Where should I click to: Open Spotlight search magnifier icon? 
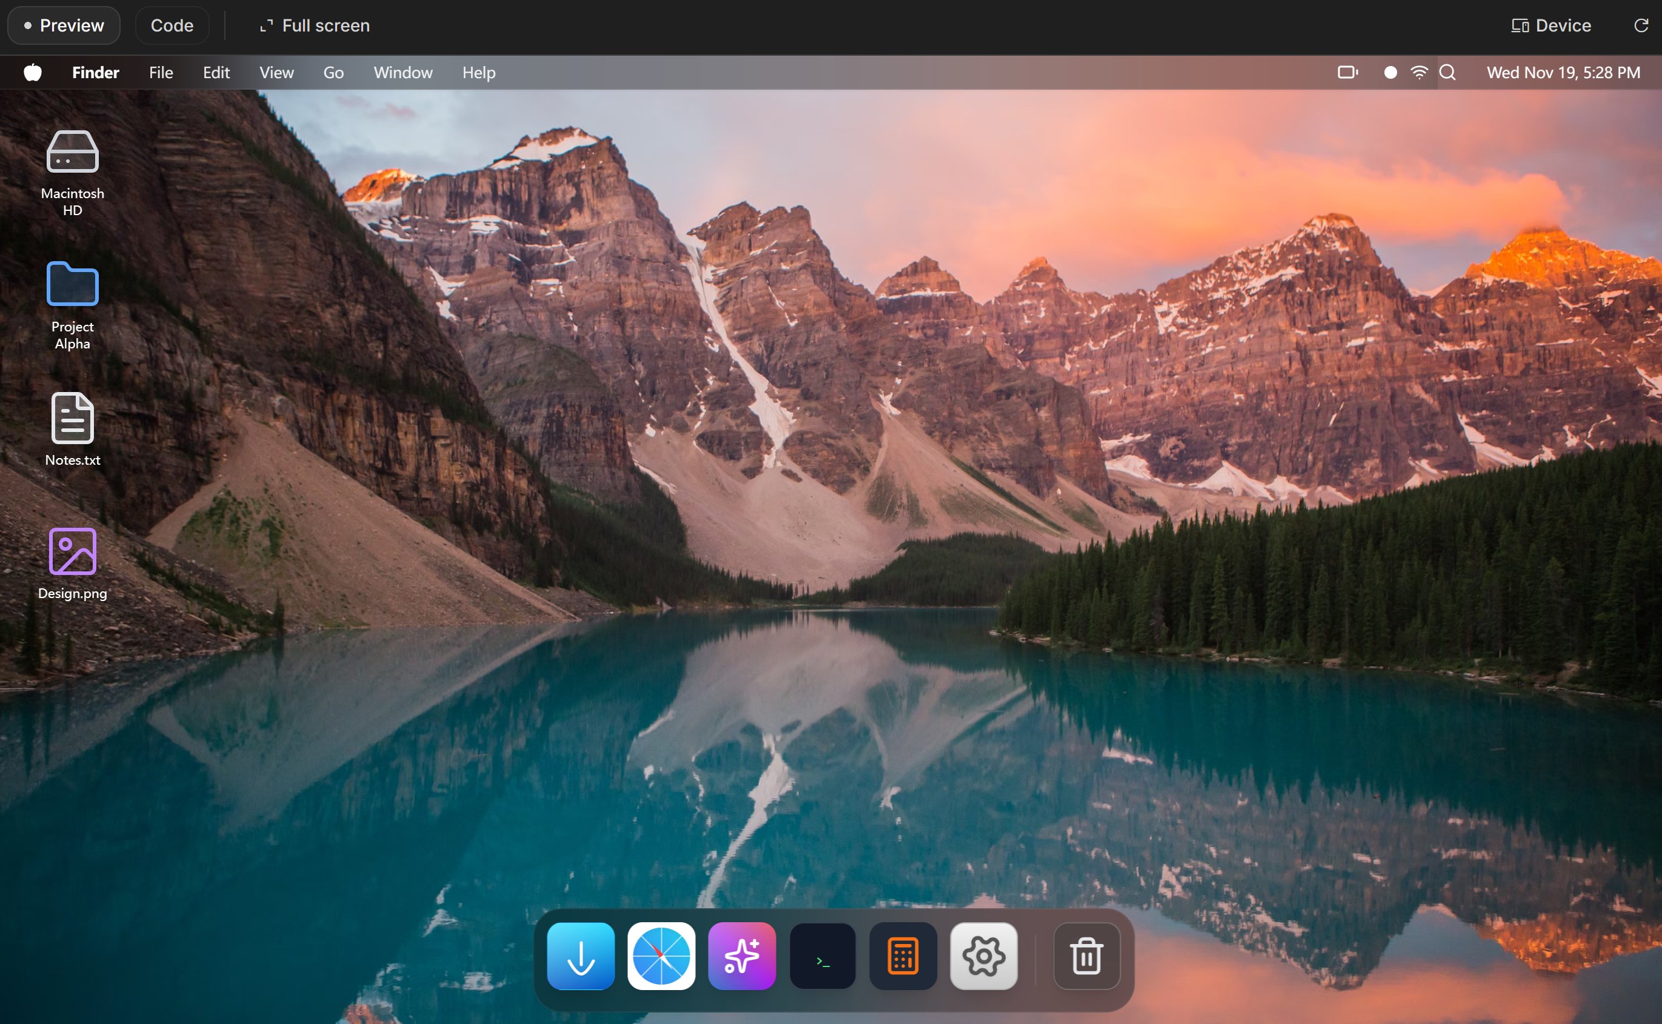point(1447,73)
